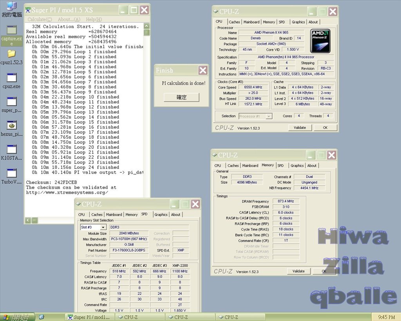Click Super PI horizontal scrollbar left arrow
This screenshot has height=321, width=401.
(28, 220)
